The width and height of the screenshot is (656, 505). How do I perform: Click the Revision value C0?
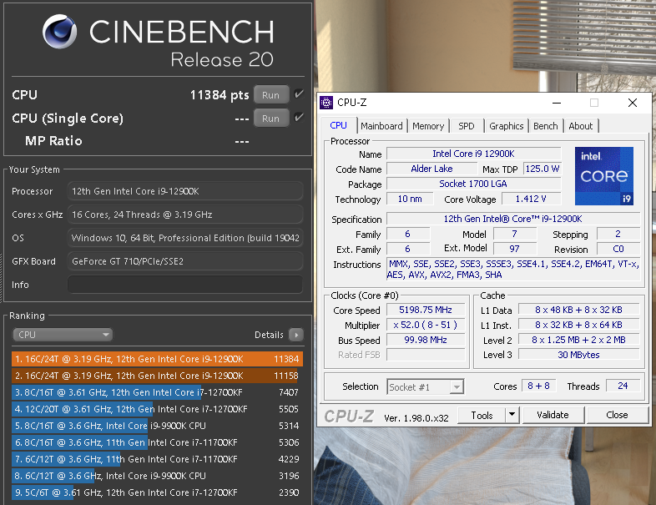pyautogui.click(x=618, y=249)
